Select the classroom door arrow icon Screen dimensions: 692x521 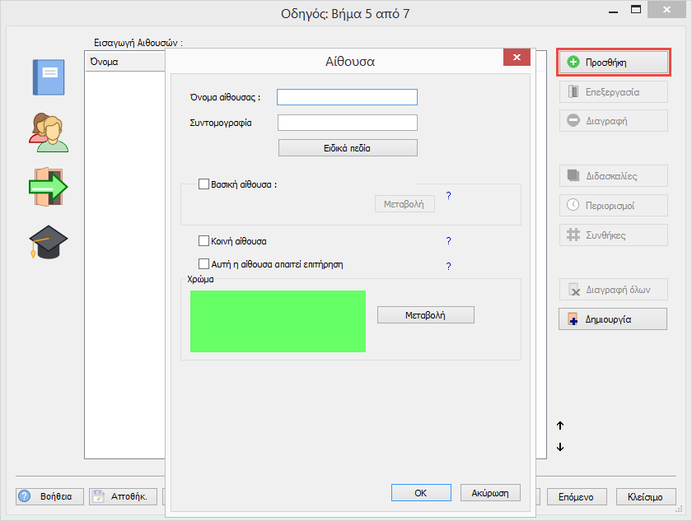48,187
